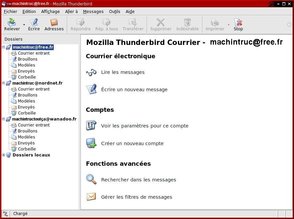Open the Edition menu

tap(29, 12)
